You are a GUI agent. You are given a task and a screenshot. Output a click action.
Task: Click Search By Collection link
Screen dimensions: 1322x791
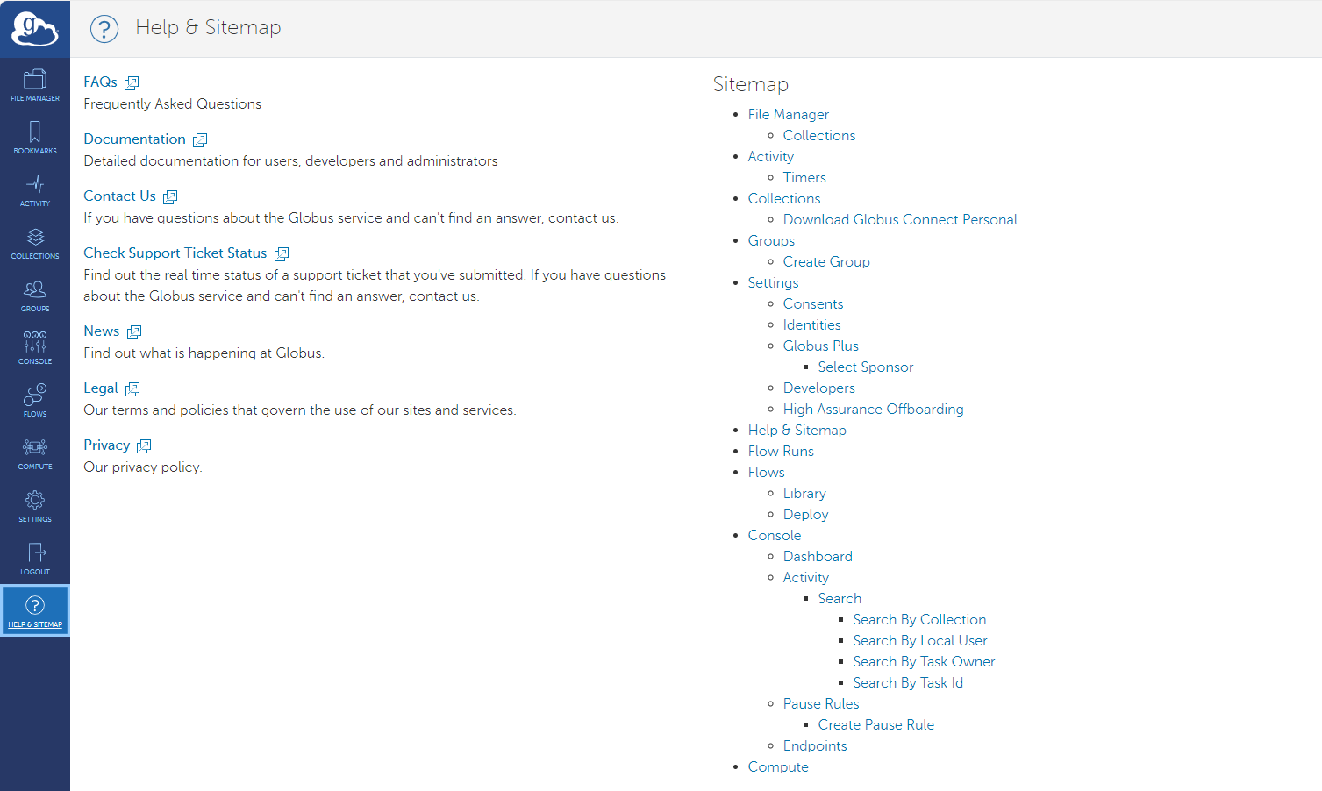[919, 619]
